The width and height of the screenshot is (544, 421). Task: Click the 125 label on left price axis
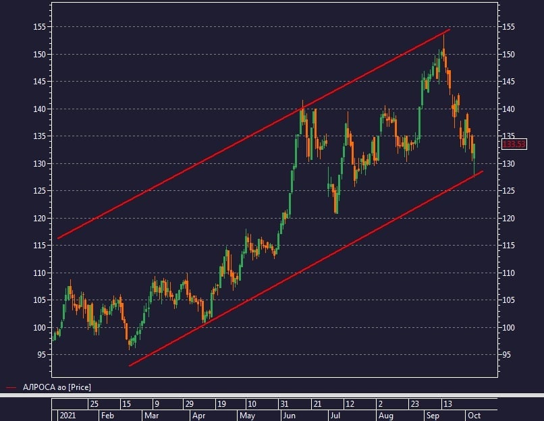pyautogui.click(x=39, y=191)
